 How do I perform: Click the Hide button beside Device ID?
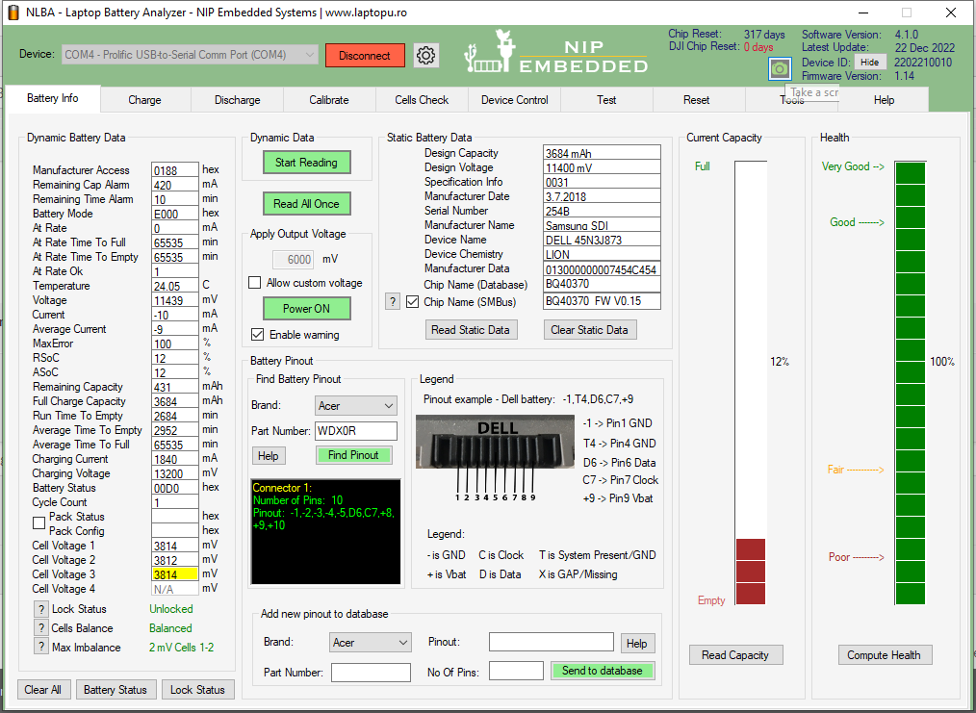tap(869, 63)
